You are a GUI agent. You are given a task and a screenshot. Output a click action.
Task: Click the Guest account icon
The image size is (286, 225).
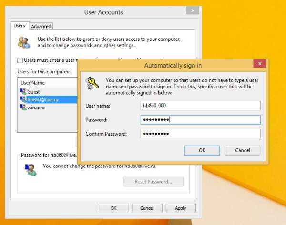point(23,91)
